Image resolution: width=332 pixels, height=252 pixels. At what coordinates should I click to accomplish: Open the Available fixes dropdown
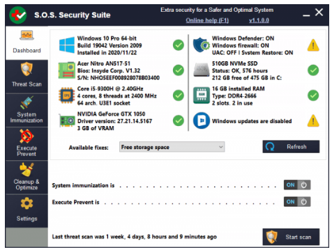(x=172, y=147)
